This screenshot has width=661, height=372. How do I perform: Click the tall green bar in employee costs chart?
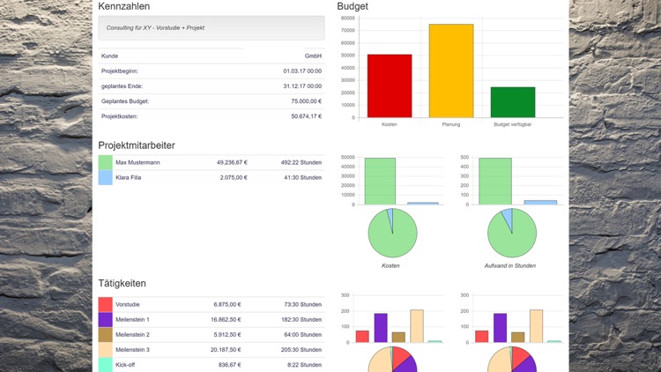380,182
